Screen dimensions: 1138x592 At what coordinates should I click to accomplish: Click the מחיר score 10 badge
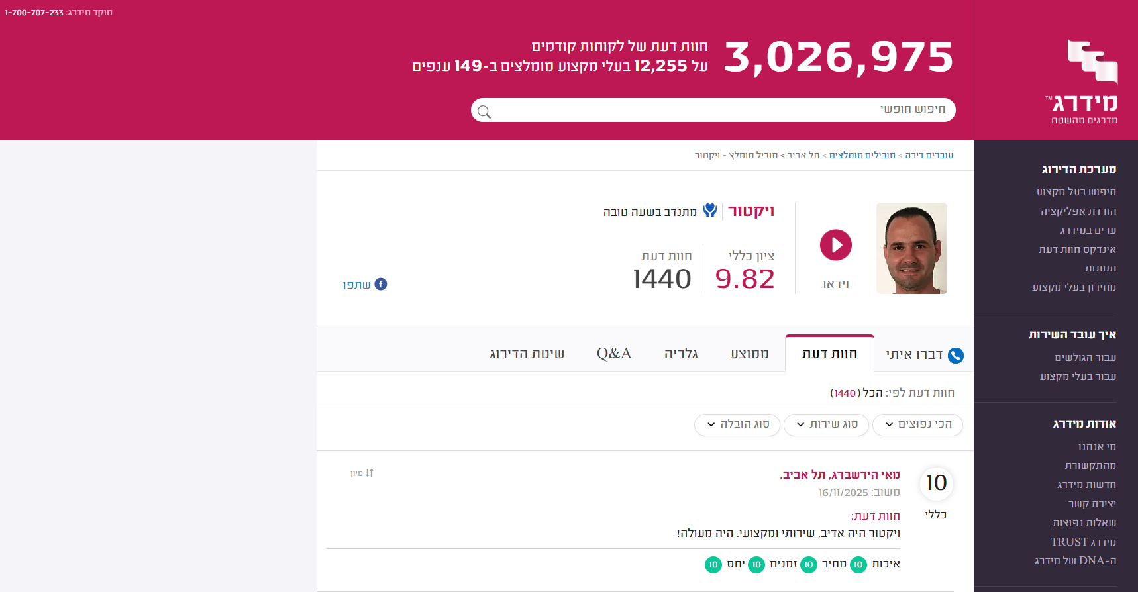809,565
